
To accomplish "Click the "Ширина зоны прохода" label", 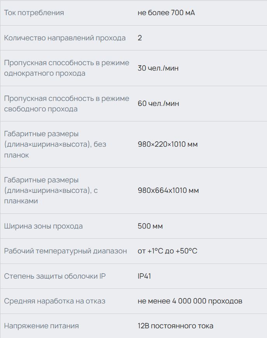I will (x=43, y=226).
